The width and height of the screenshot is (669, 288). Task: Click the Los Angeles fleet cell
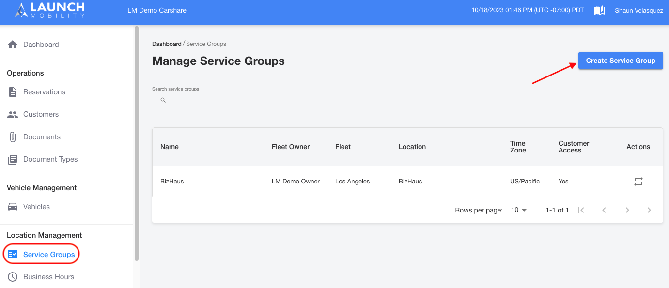point(352,182)
